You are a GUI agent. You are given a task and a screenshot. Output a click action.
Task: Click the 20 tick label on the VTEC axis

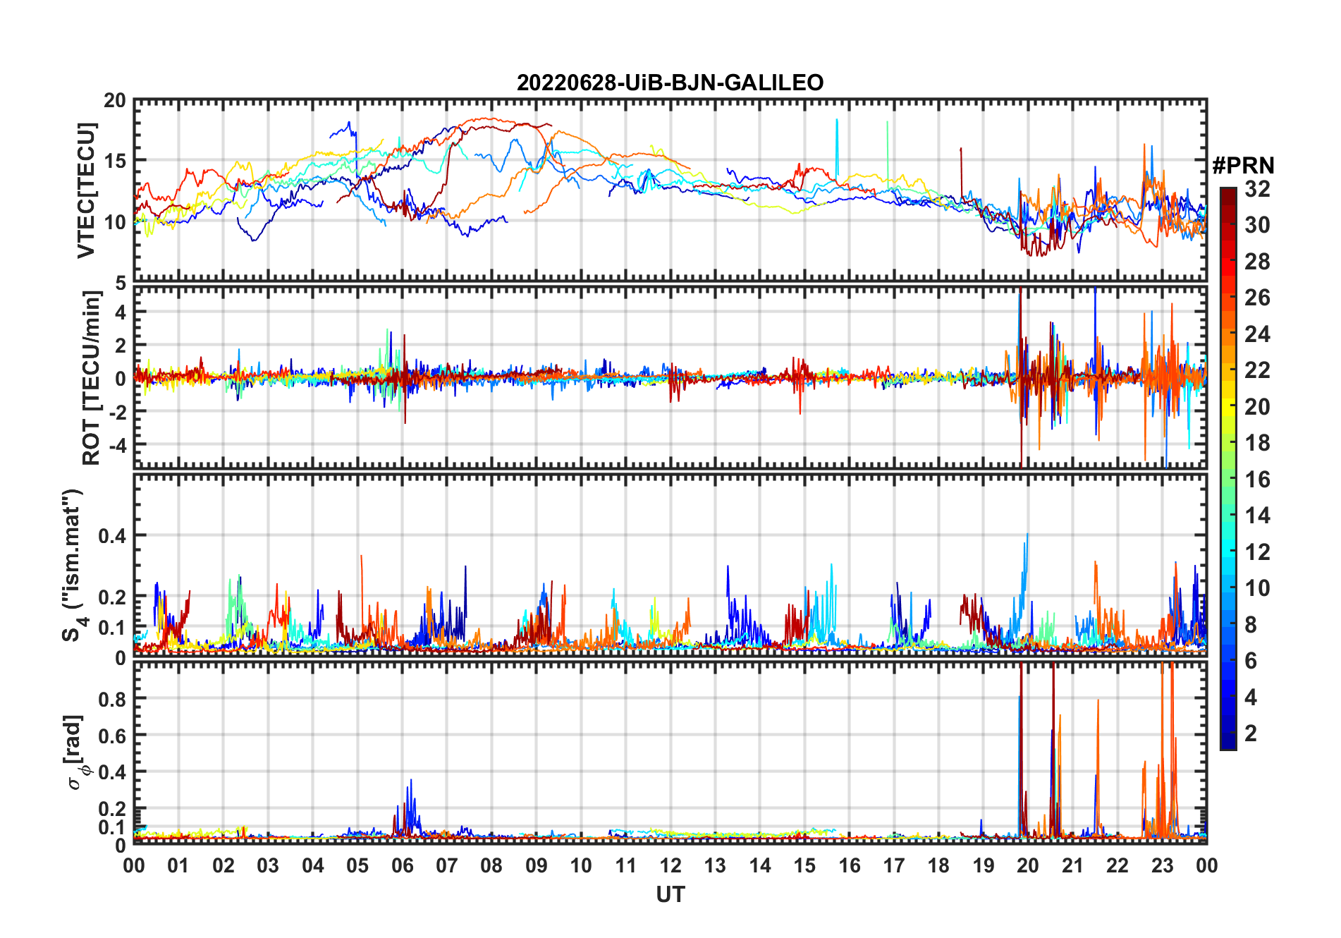point(115,101)
